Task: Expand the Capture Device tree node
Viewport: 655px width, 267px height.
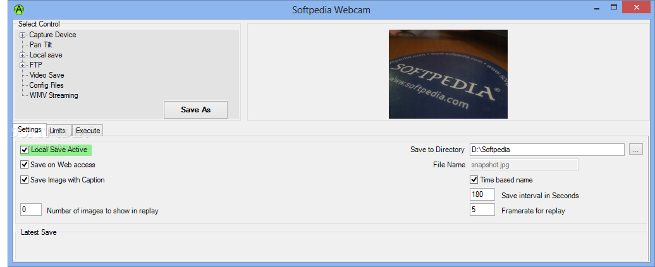Action: tap(23, 35)
